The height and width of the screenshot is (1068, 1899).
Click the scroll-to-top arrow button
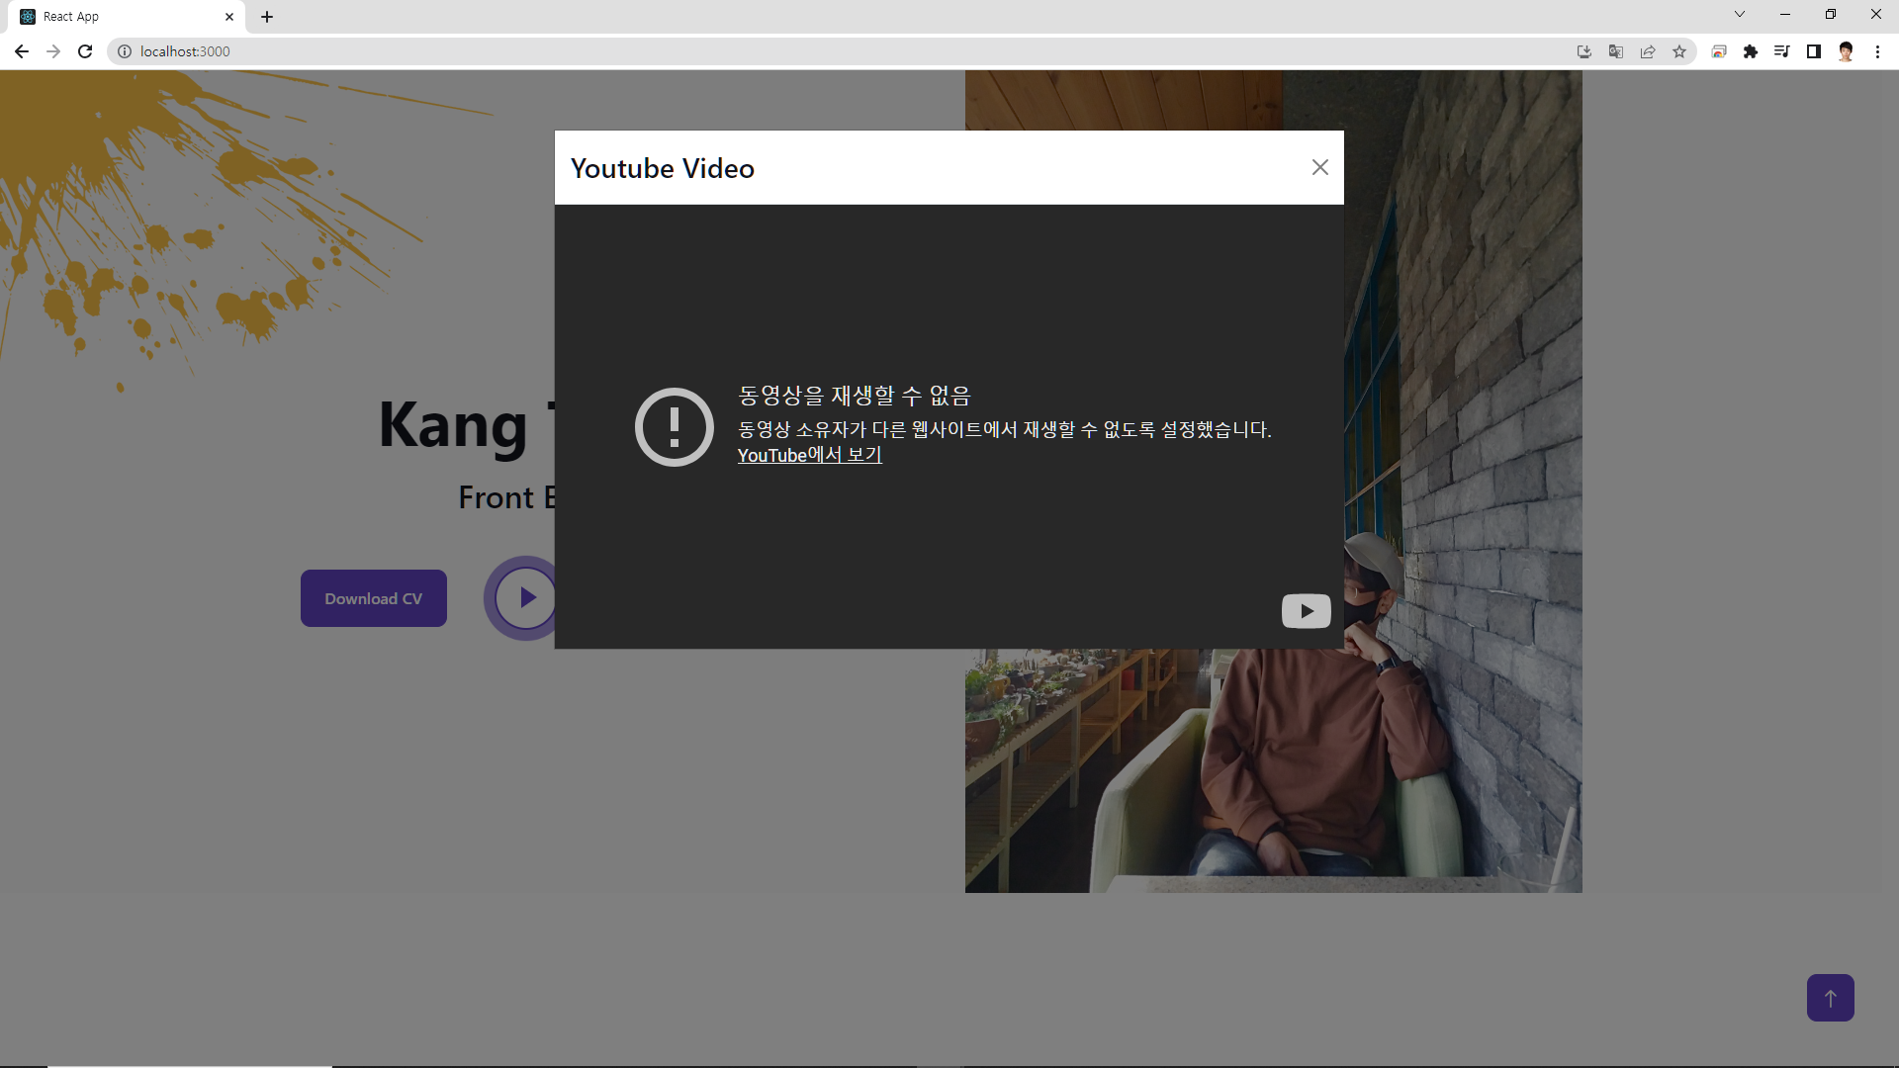click(1830, 998)
